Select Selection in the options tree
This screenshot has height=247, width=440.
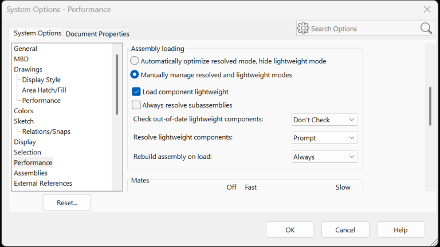point(27,152)
